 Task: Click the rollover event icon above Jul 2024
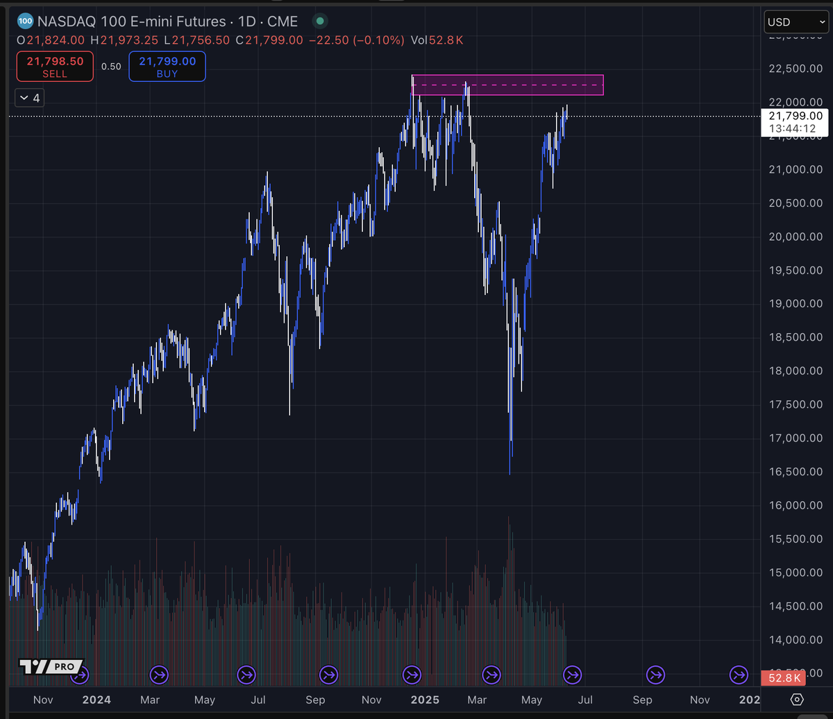246,675
